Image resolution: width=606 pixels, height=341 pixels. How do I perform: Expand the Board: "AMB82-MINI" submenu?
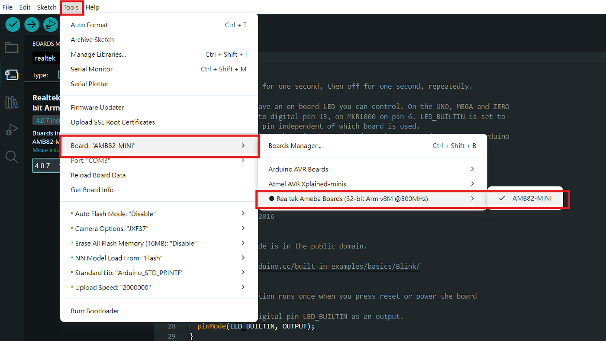159,146
